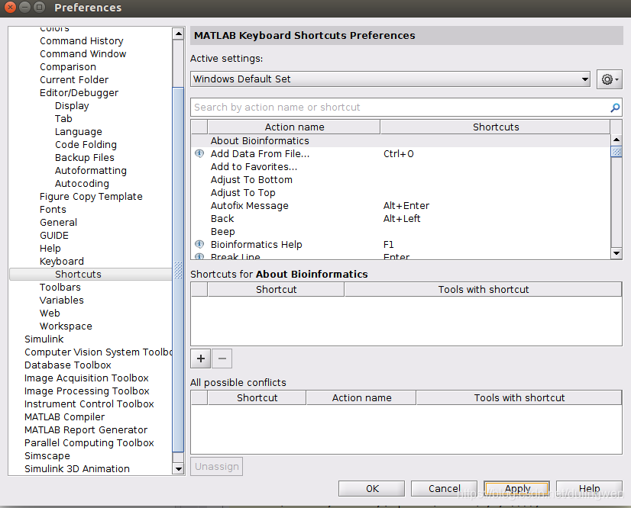631x508 pixels.
Task: Open Web preferences
Action: tap(50, 313)
